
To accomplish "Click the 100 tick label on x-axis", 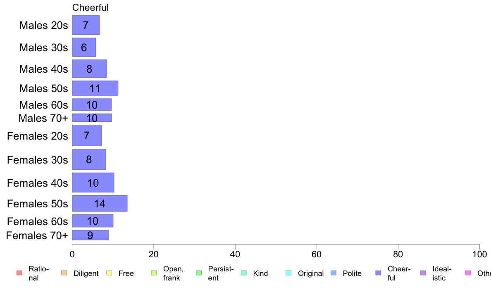I will [x=479, y=254].
